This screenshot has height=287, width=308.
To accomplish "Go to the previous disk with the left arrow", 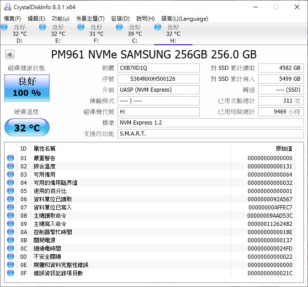I will [10, 54].
